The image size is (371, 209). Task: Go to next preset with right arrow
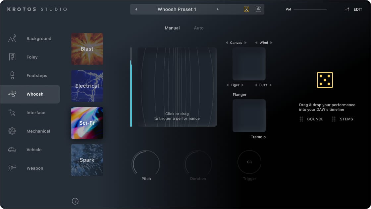click(x=218, y=9)
